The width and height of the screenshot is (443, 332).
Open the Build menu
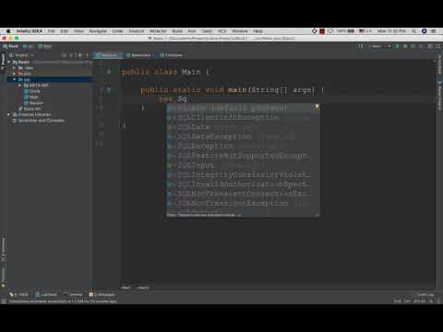click(x=177, y=31)
